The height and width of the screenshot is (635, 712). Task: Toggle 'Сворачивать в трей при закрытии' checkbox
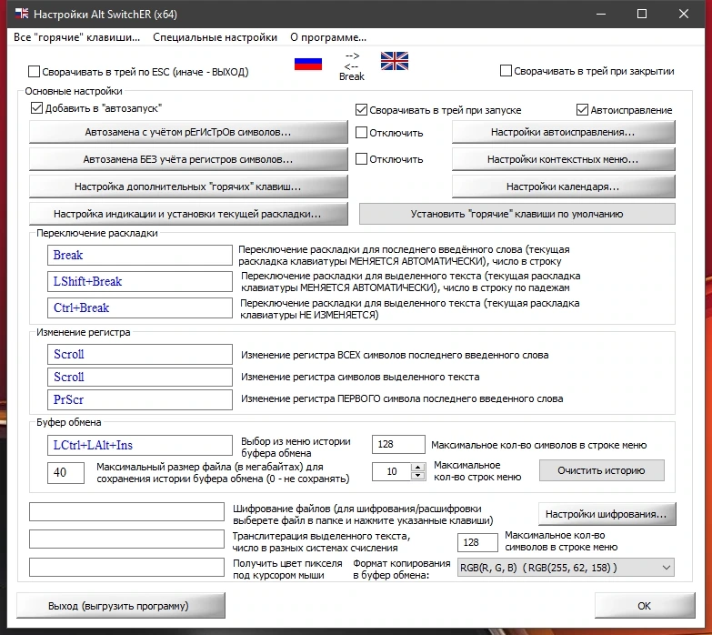[506, 71]
